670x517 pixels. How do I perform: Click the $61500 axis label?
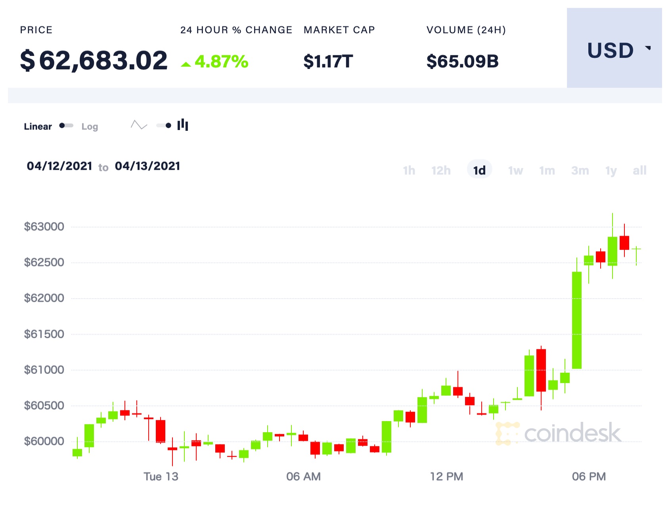tap(44, 334)
